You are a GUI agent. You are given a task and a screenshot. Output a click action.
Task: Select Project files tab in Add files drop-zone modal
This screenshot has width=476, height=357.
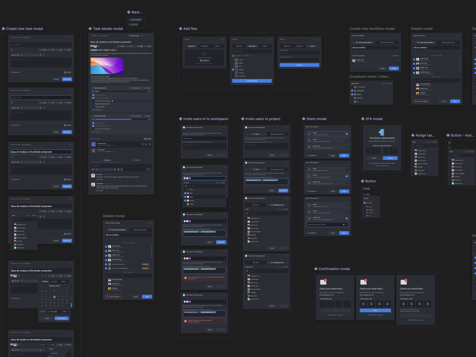coord(204,46)
